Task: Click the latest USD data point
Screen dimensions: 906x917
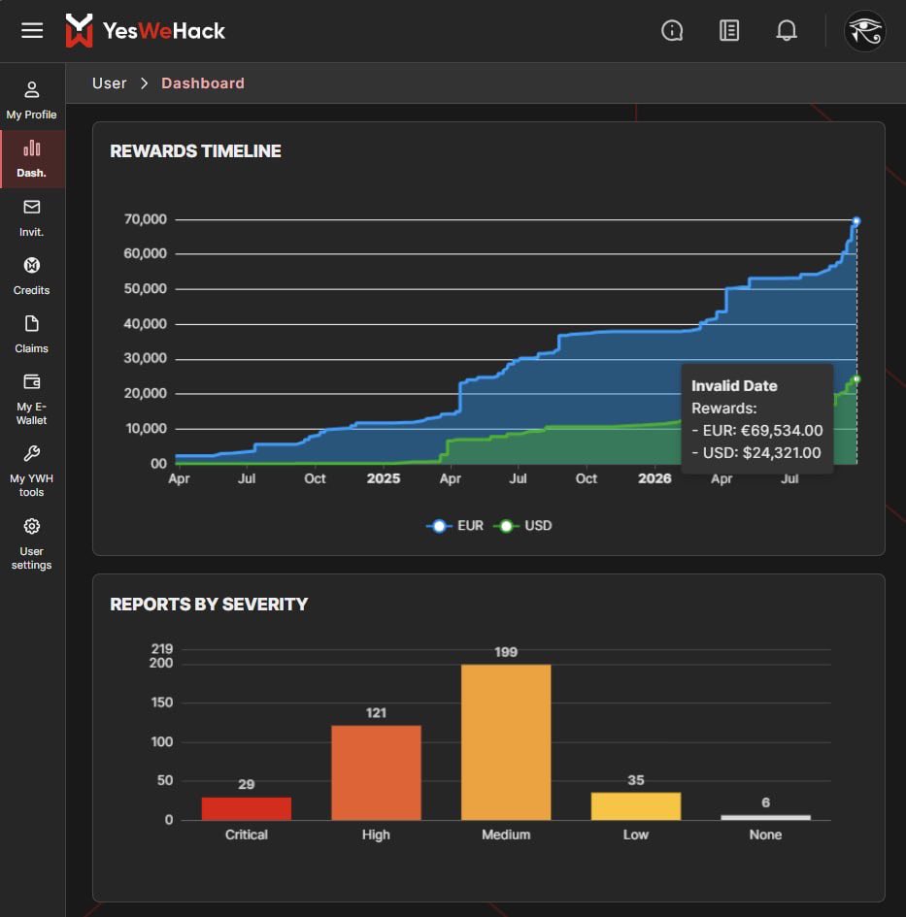Action: (x=856, y=379)
